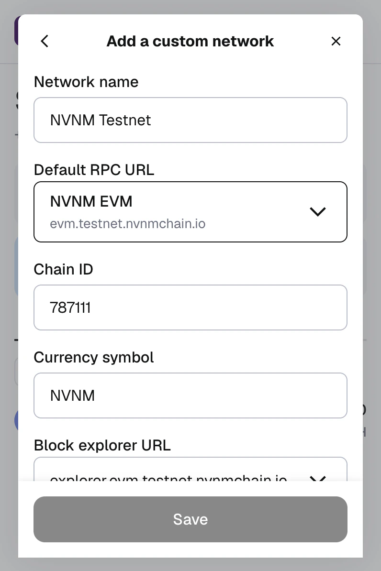Click the explorer.evm.testnet.nvnmchain.io link
Viewport: 381px width, 571px height.
coord(168,478)
